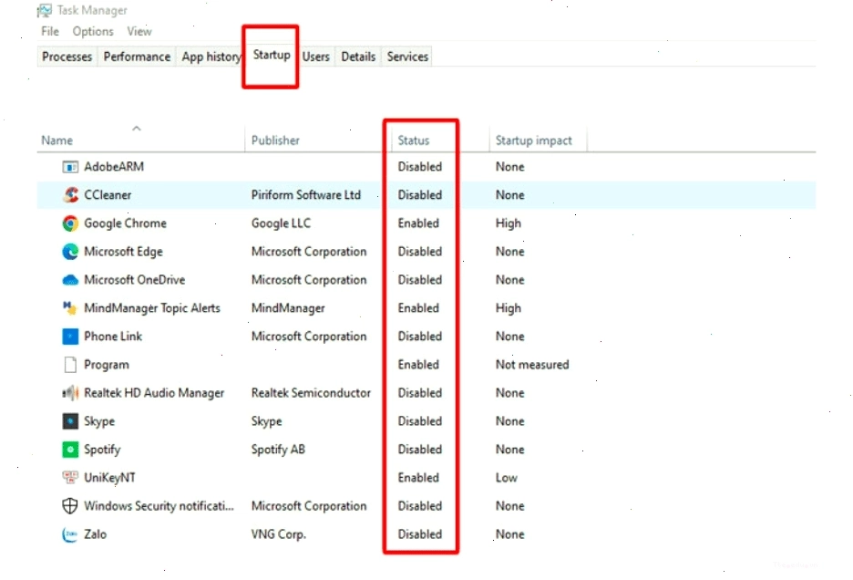This screenshot has width=853, height=580.
Task: Click the Skype icon
Action: pyautogui.click(x=70, y=421)
